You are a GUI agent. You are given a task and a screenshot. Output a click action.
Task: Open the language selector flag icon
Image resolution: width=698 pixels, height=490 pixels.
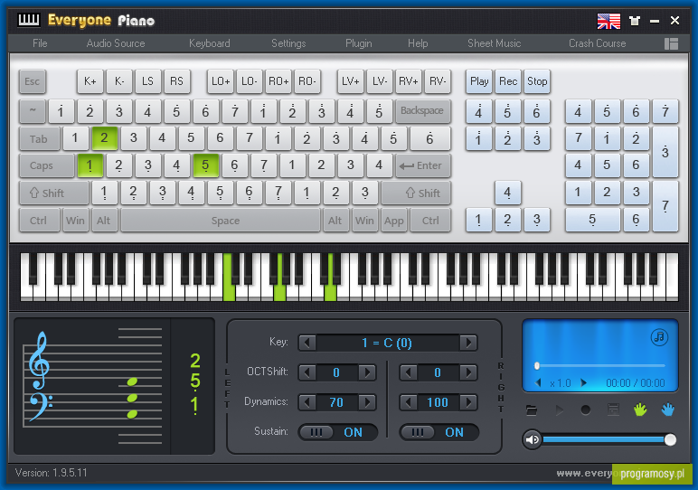(x=608, y=21)
